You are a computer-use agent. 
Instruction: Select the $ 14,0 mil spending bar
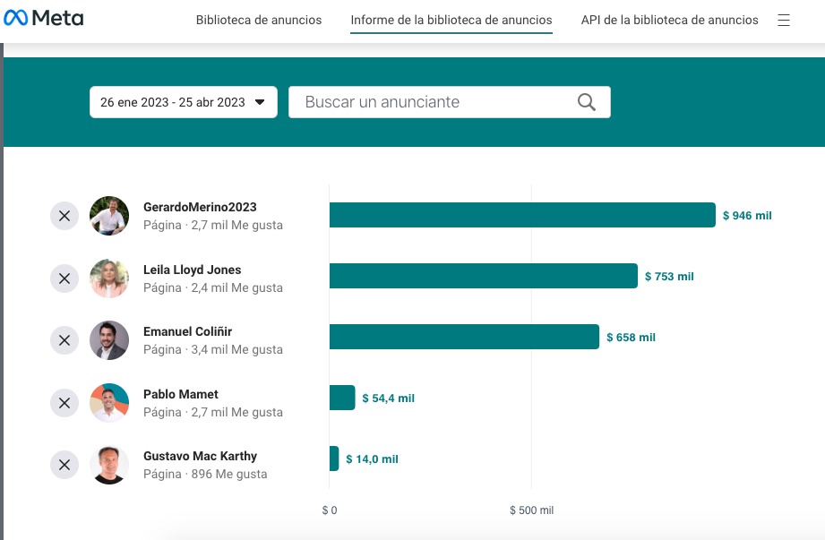[x=334, y=459]
